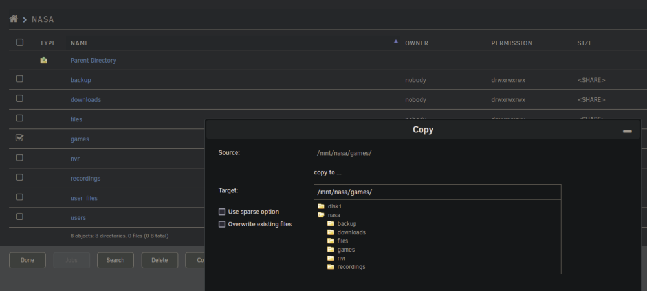The width and height of the screenshot is (647, 291).
Task: Open the games folder link
Action: click(x=80, y=139)
